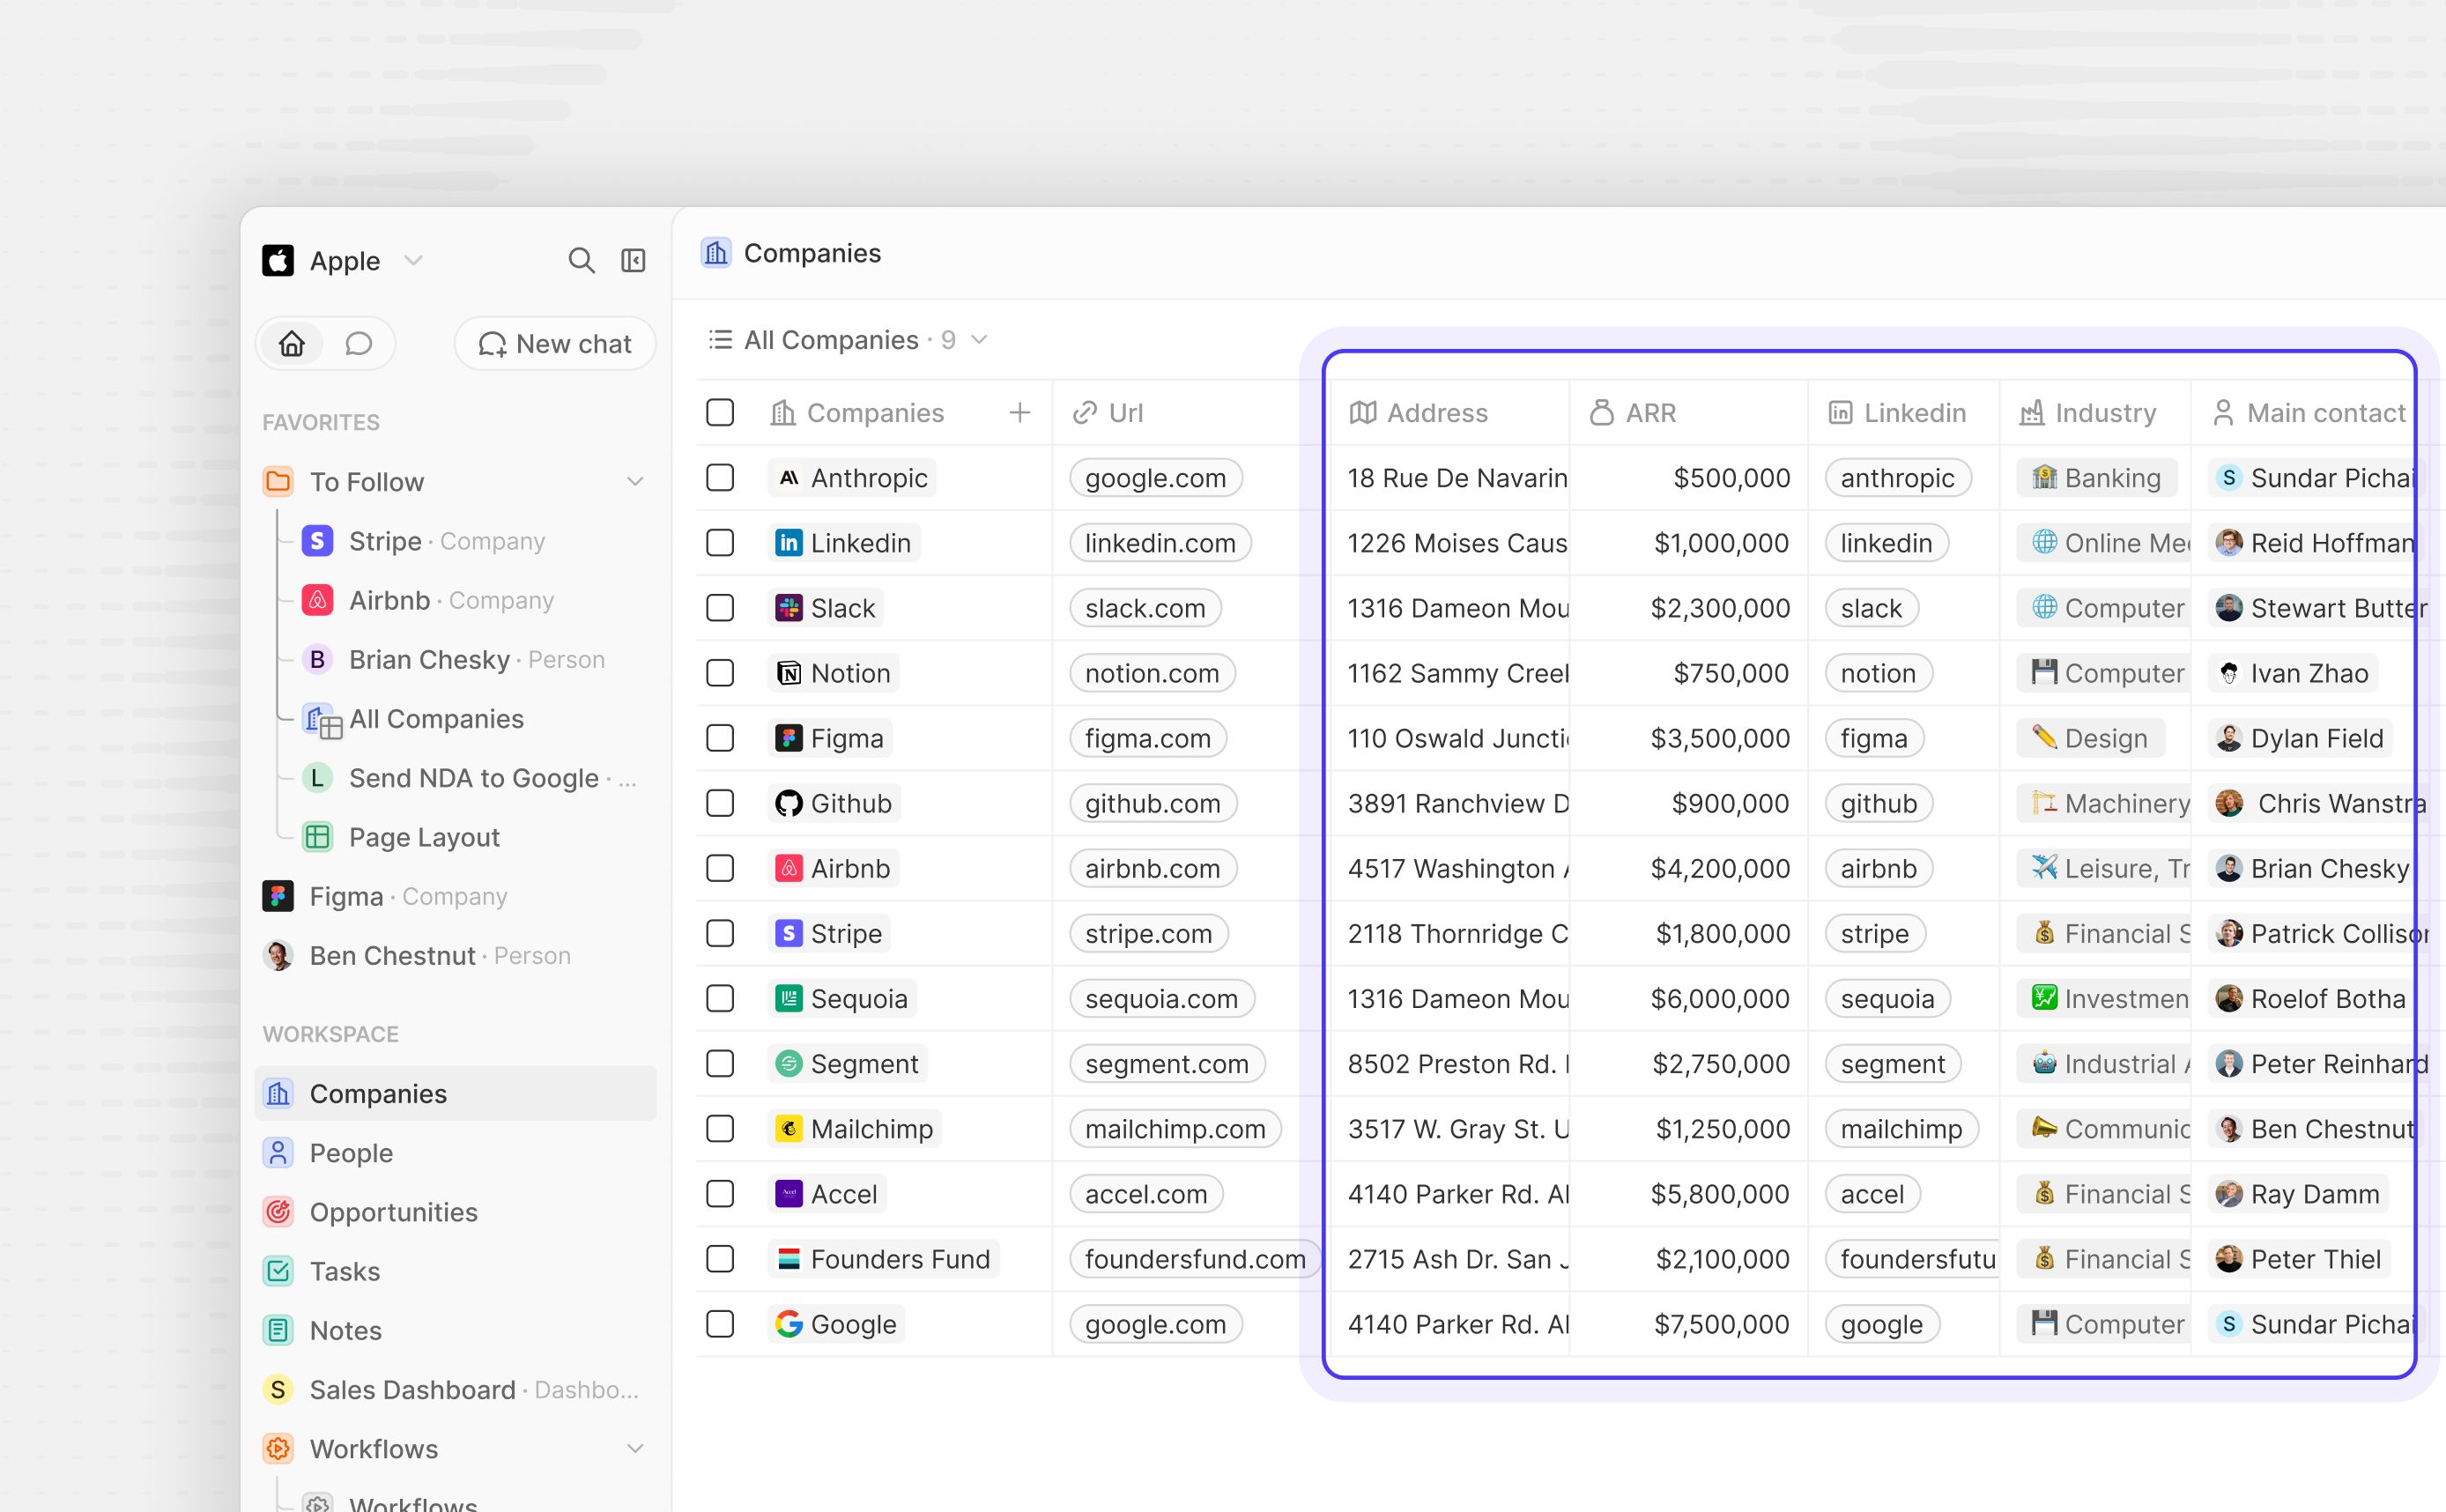The width and height of the screenshot is (2446, 1512).
Task: Open the All Companies view dropdown chevron
Action: 980,341
